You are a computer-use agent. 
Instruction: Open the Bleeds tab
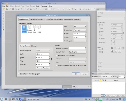pyautogui.click(x=34, y=46)
